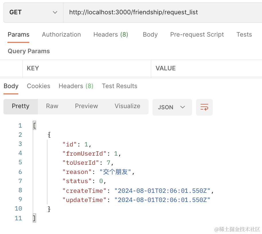
Task: Select the Params tab
Action: pyautogui.click(x=18, y=35)
